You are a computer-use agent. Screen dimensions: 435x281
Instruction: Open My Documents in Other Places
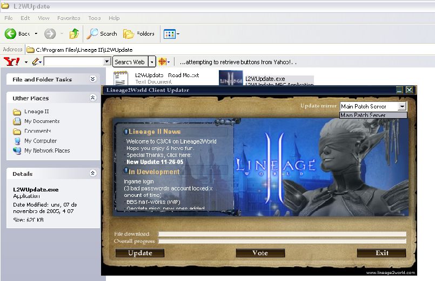[42, 121]
